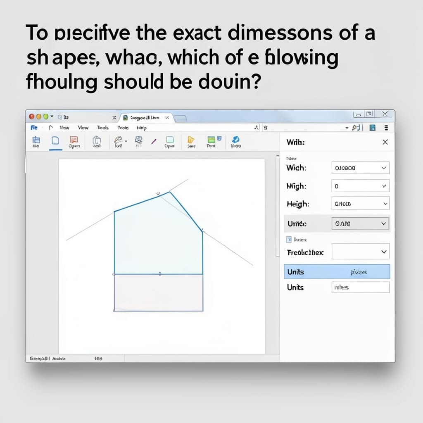The height and width of the screenshot is (423, 423).
Task: Expand the Heigh value dropdown
Action: (385, 204)
